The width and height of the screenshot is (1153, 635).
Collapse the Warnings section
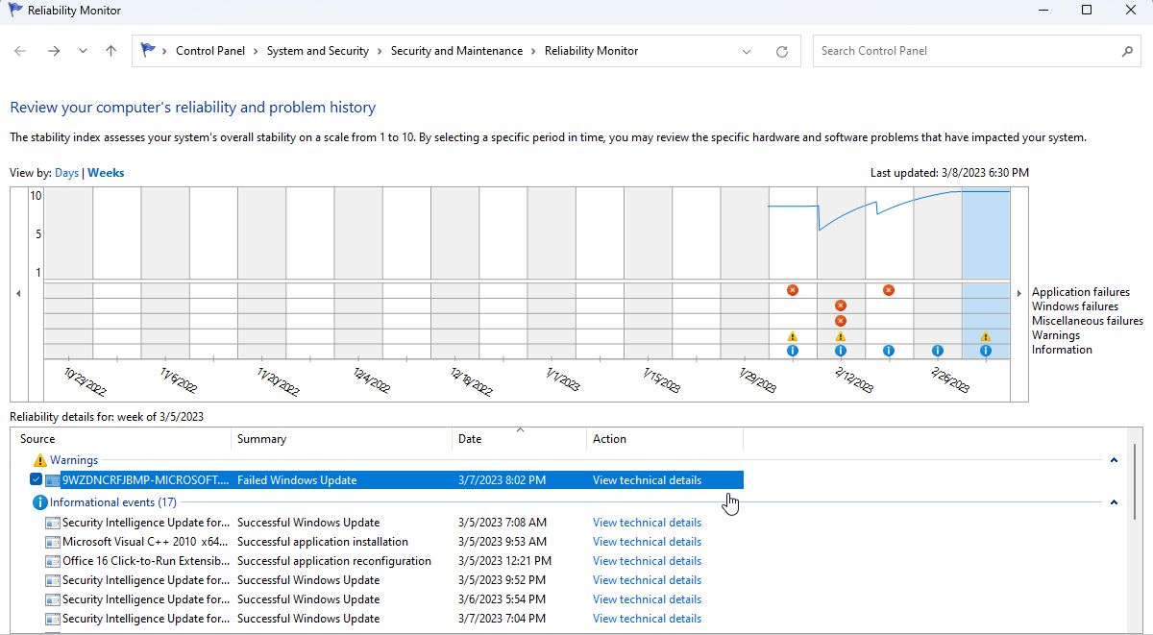[1113, 459]
